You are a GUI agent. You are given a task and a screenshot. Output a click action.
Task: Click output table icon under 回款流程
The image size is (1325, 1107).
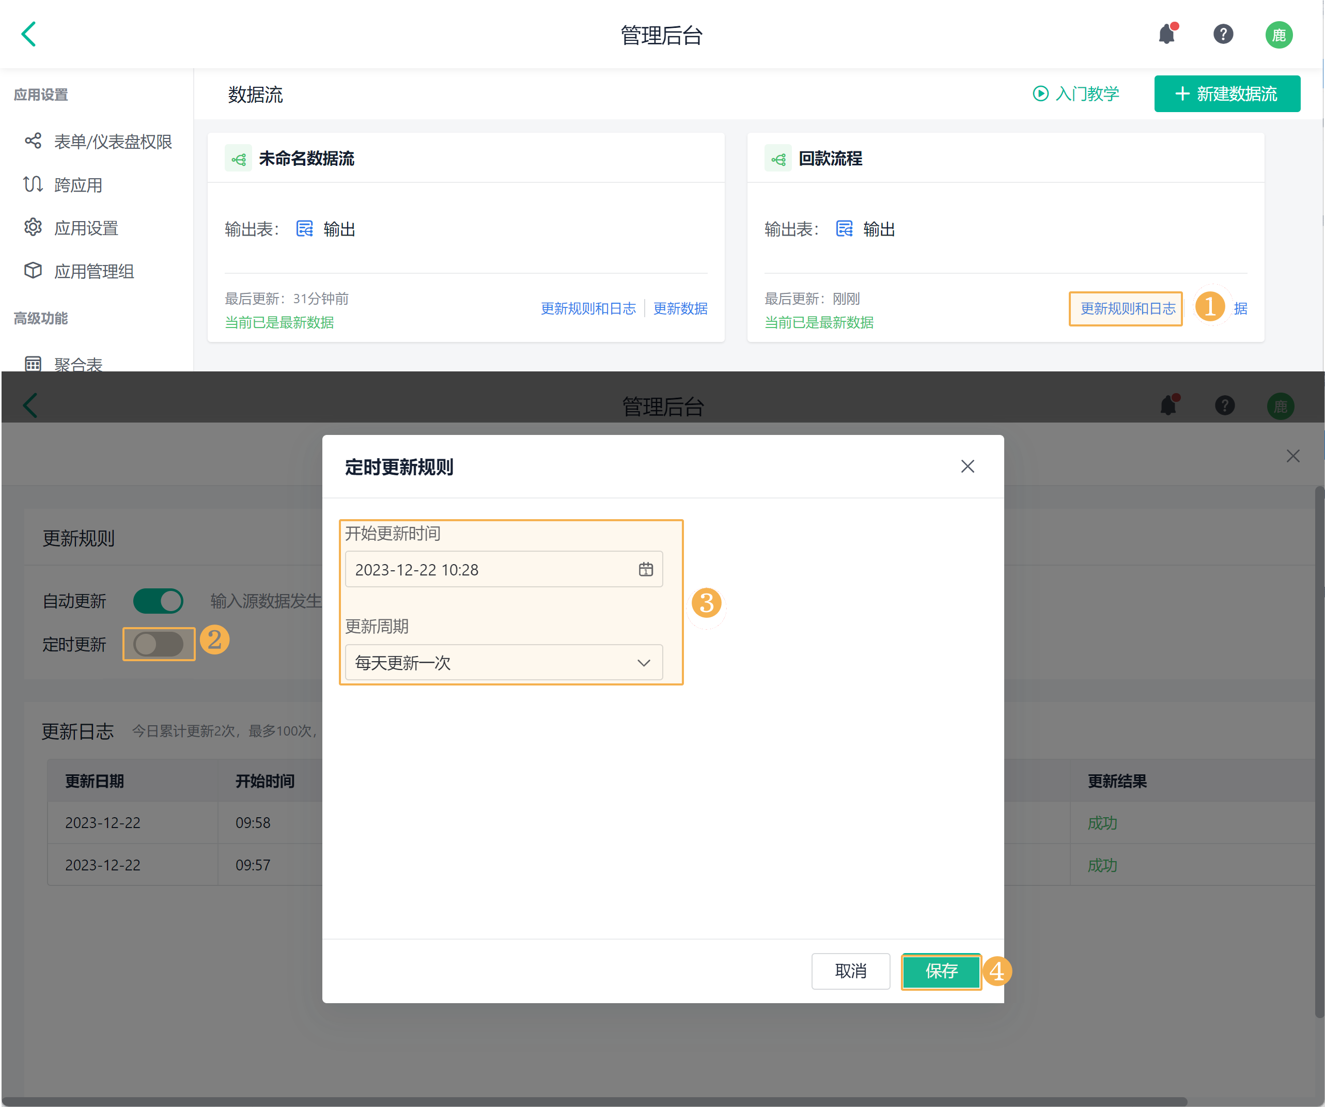pos(844,229)
